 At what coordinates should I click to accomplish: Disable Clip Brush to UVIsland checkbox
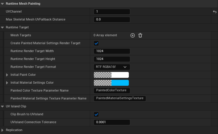(96, 114)
